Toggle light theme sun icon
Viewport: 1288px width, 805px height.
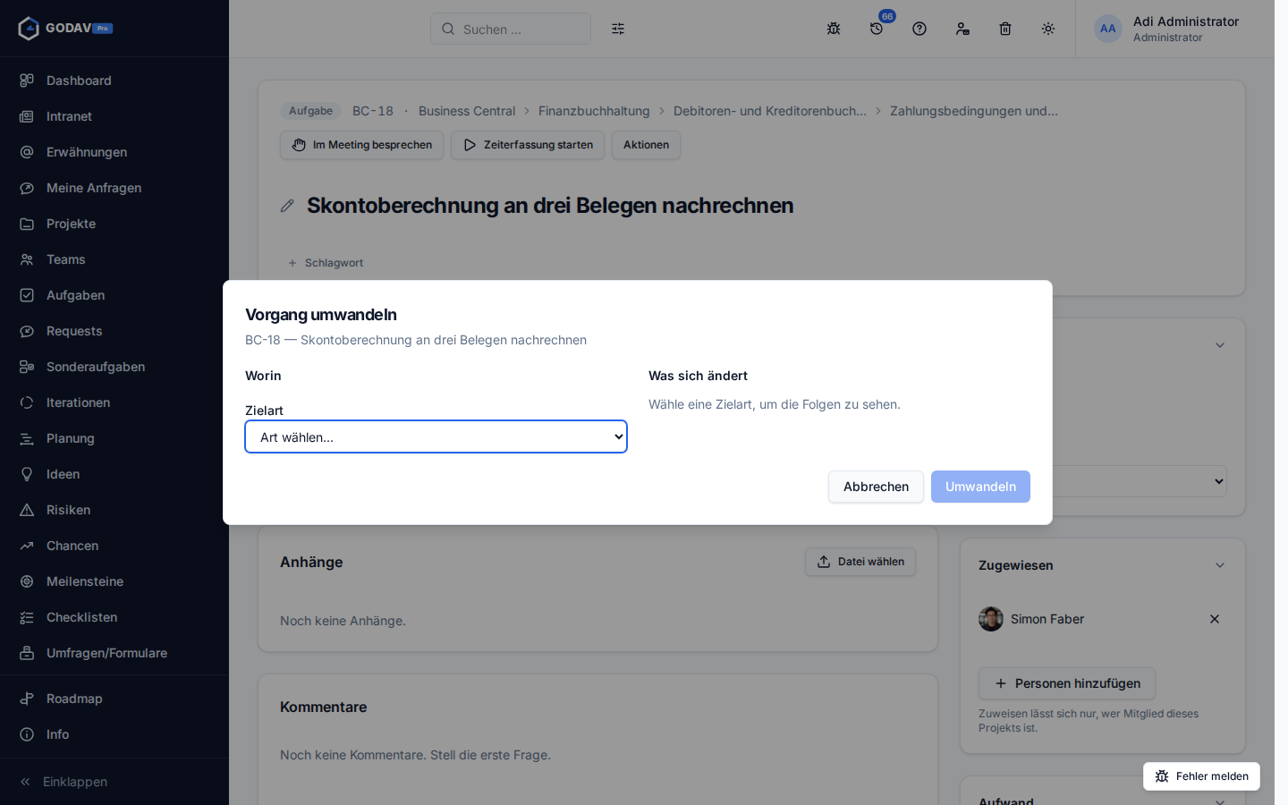pos(1048,29)
